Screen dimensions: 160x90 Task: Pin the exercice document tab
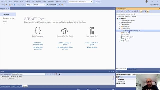[x=6, y=9]
